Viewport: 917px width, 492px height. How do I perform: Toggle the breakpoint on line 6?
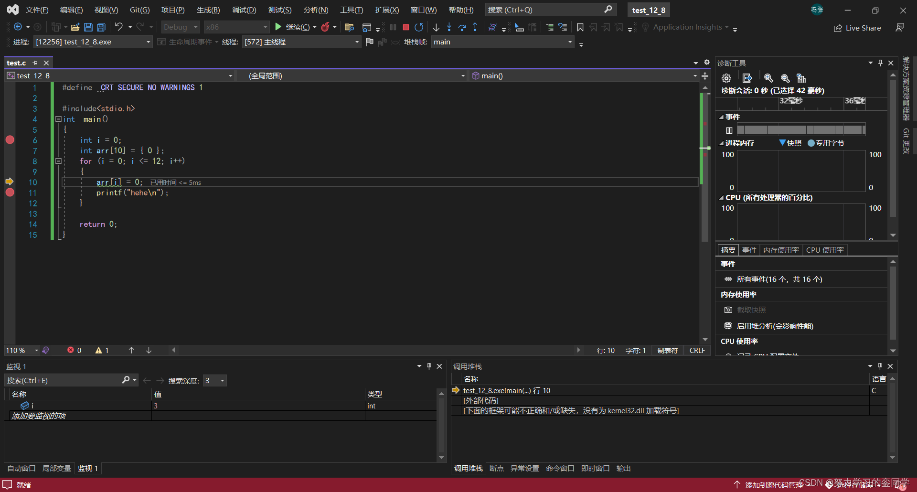(10, 140)
